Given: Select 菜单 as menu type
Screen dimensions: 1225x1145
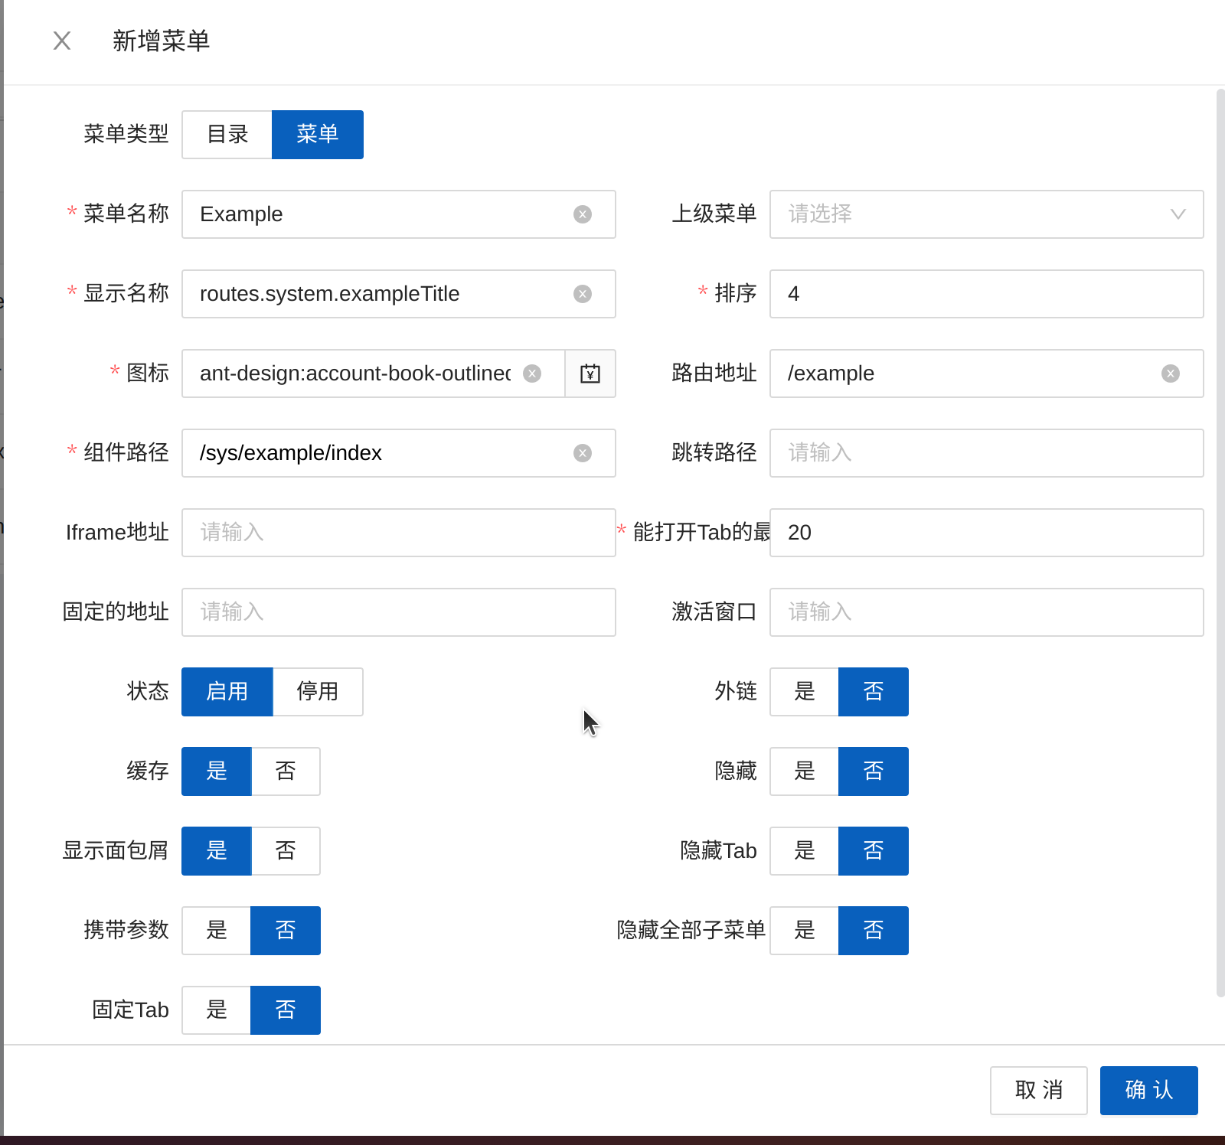Looking at the screenshot, I should [318, 135].
